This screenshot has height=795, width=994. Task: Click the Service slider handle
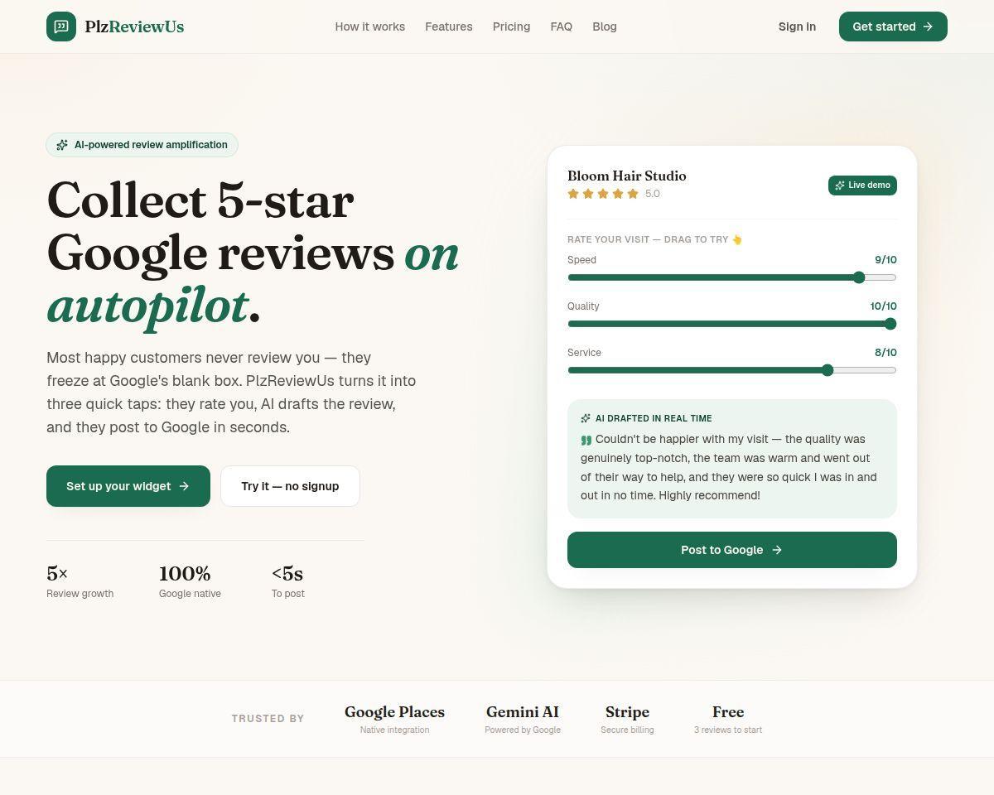[827, 370]
